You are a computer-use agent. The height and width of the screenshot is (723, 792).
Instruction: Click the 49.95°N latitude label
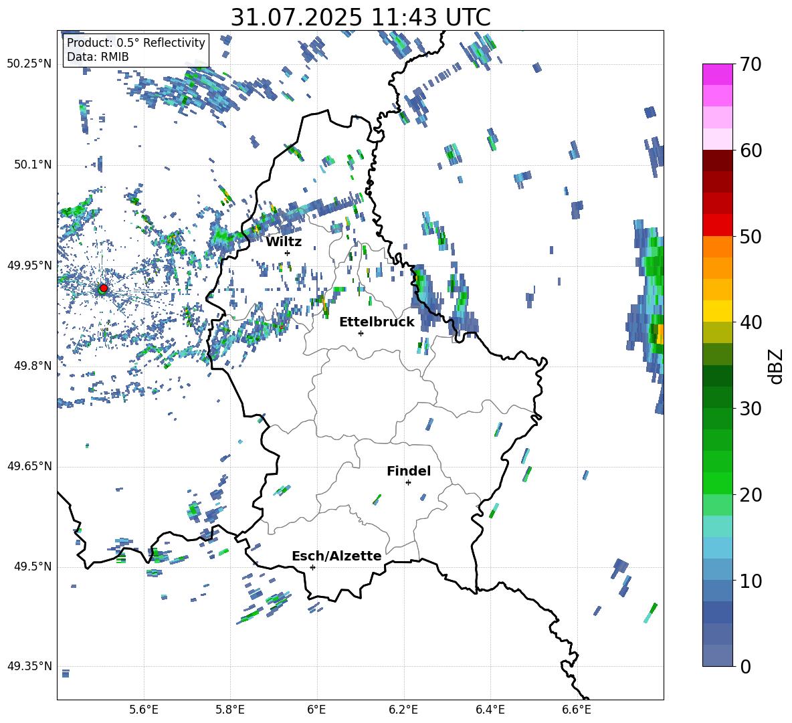[29, 265]
